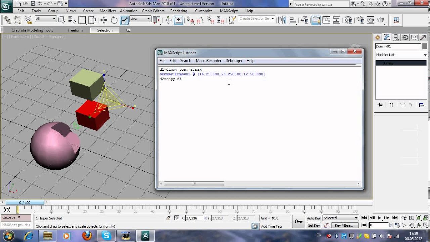The image size is (430, 242).
Task: Click the time slider 0 / 100 handle
Action: point(25,202)
